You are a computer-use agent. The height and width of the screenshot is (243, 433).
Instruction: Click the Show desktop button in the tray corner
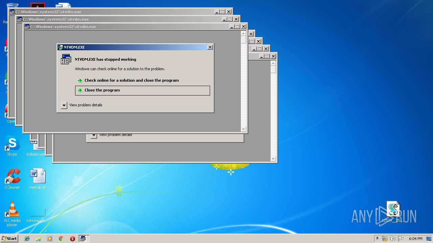(430, 239)
